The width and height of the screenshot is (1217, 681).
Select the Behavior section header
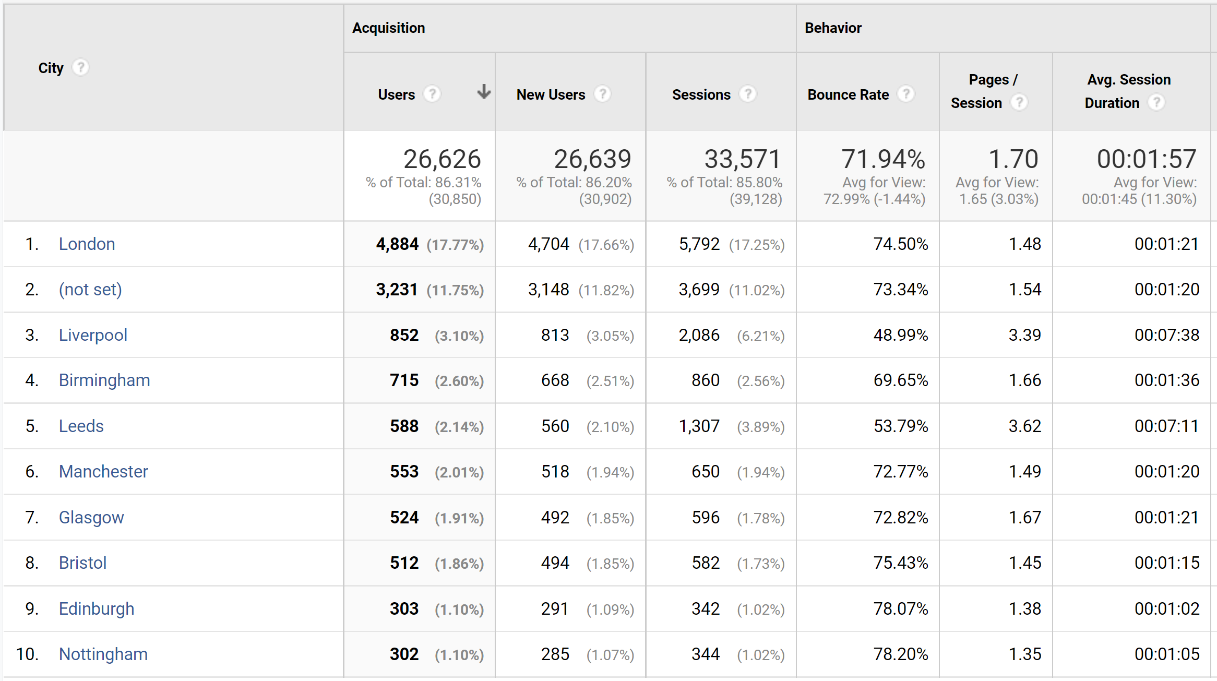point(833,28)
